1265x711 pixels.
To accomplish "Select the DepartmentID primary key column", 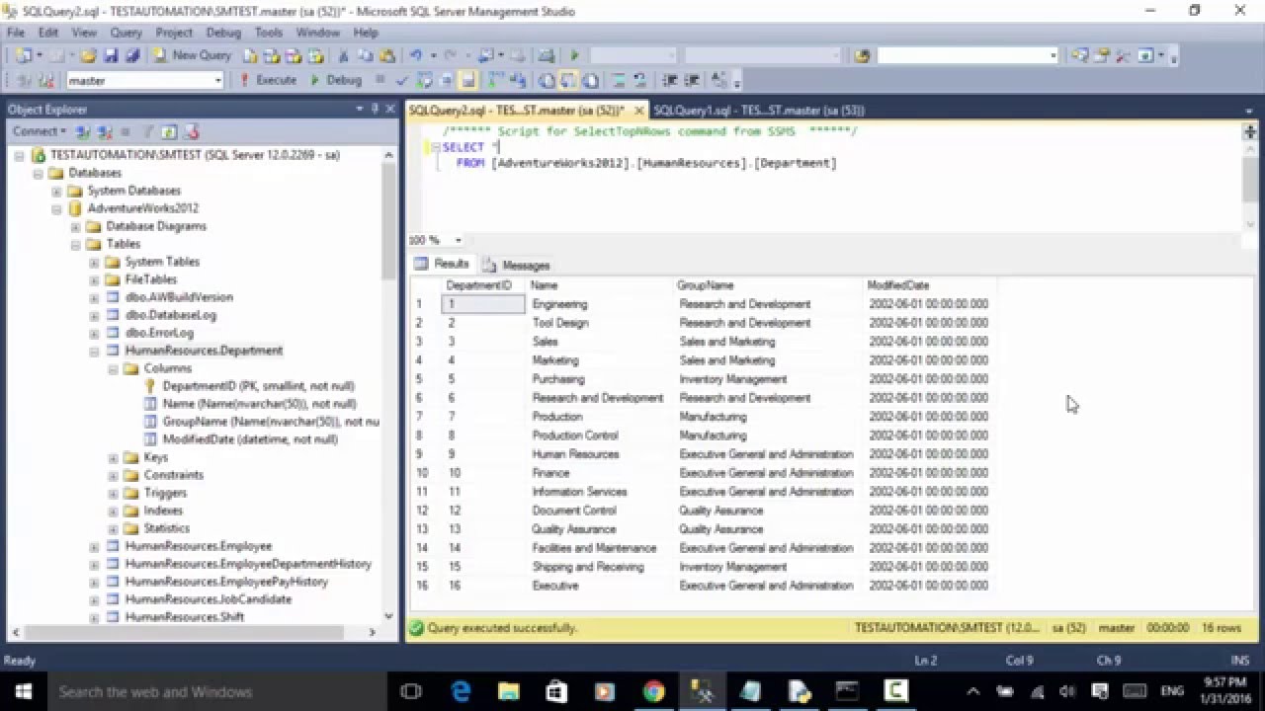I will [x=258, y=386].
